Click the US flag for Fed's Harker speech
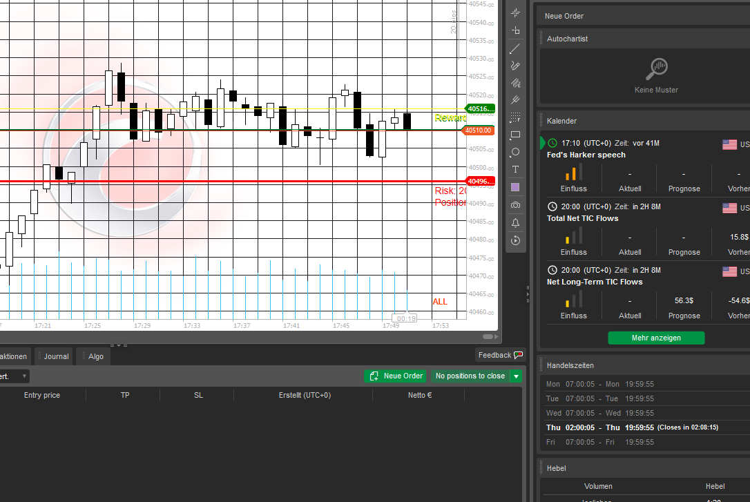 (729, 144)
